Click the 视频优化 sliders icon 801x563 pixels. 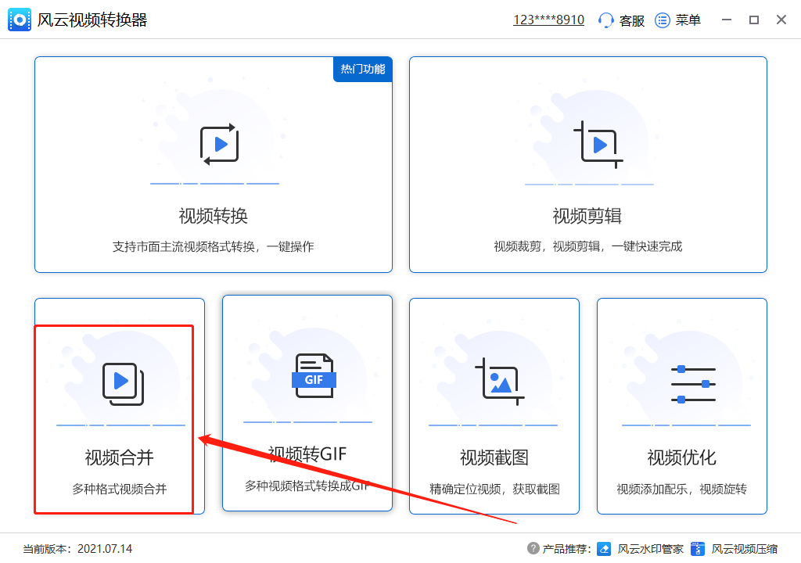point(693,384)
